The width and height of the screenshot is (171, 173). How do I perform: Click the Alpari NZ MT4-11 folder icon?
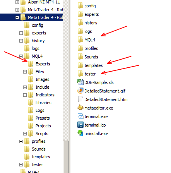tap(23, 2)
